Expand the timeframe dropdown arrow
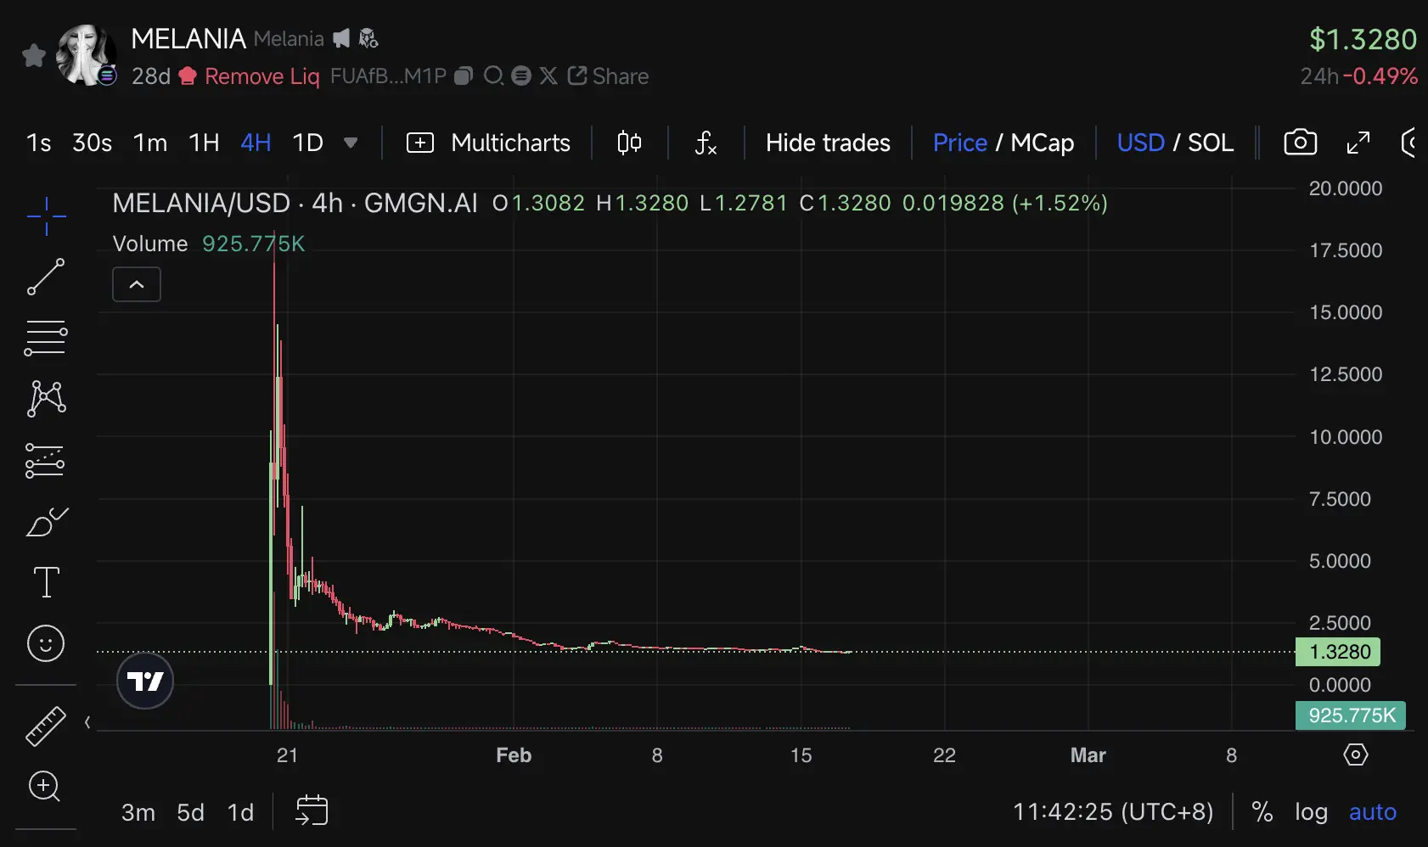Screen dimensions: 1428x847 pos(351,143)
